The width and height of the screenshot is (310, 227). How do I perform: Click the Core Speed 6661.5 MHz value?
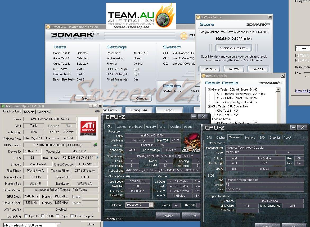pyautogui.click(x=137, y=181)
